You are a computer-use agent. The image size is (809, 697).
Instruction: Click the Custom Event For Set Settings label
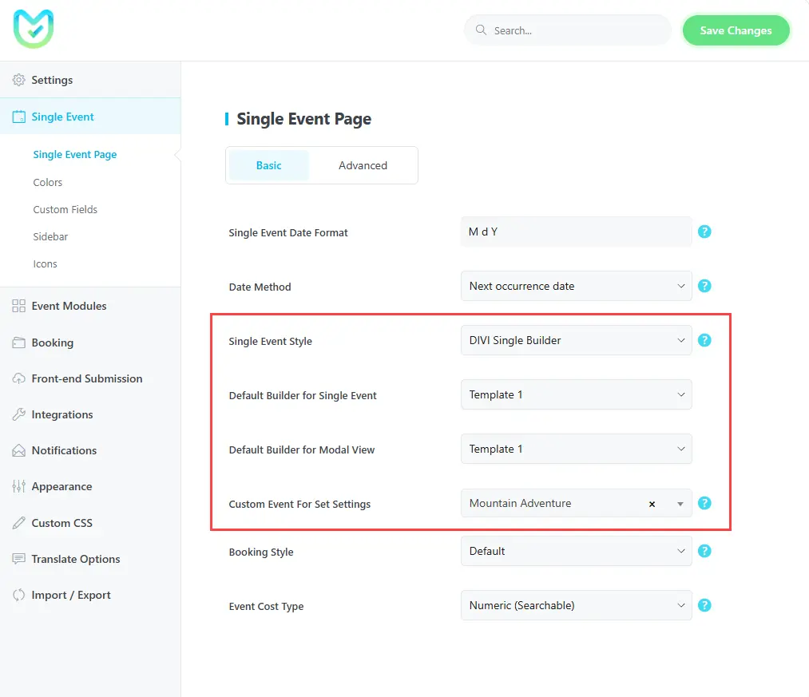click(299, 504)
